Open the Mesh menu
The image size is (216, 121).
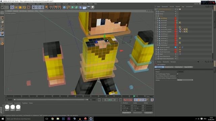coord(38,4)
